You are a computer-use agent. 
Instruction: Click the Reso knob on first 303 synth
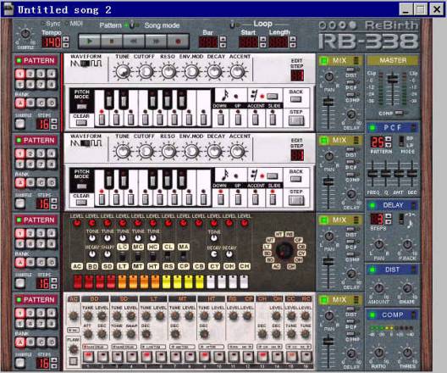[x=168, y=71]
